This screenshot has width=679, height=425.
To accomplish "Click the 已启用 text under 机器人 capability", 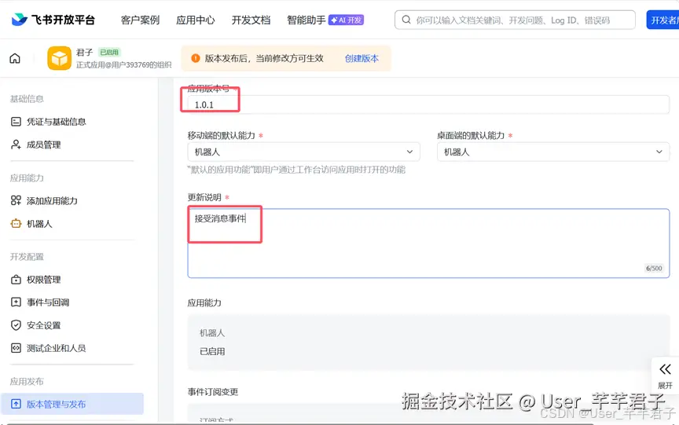I will coord(212,351).
